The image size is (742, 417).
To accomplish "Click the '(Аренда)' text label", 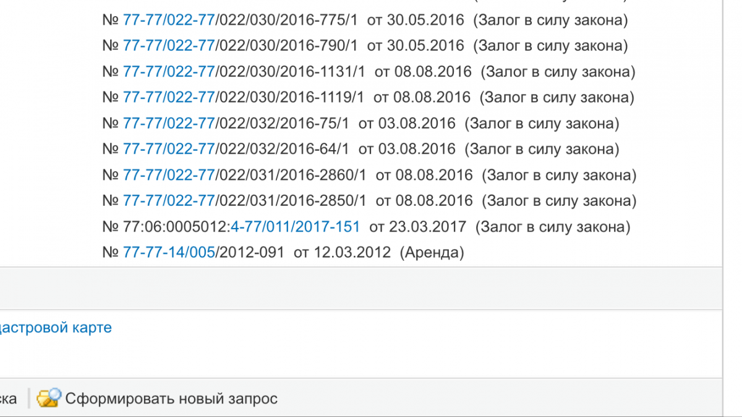I will click(x=432, y=252).
